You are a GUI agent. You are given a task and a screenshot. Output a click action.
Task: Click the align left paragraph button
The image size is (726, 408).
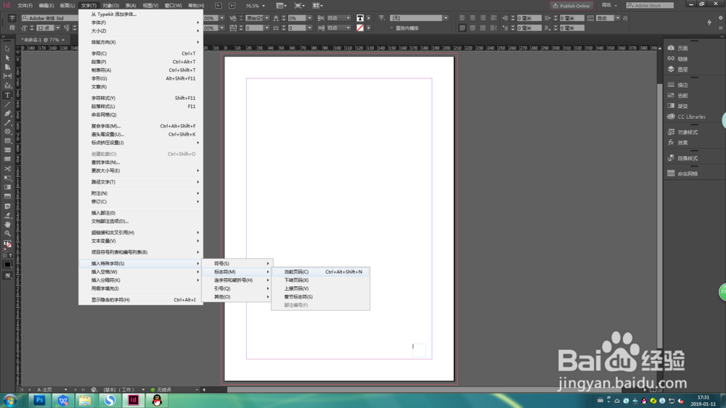tap(462, 18)
